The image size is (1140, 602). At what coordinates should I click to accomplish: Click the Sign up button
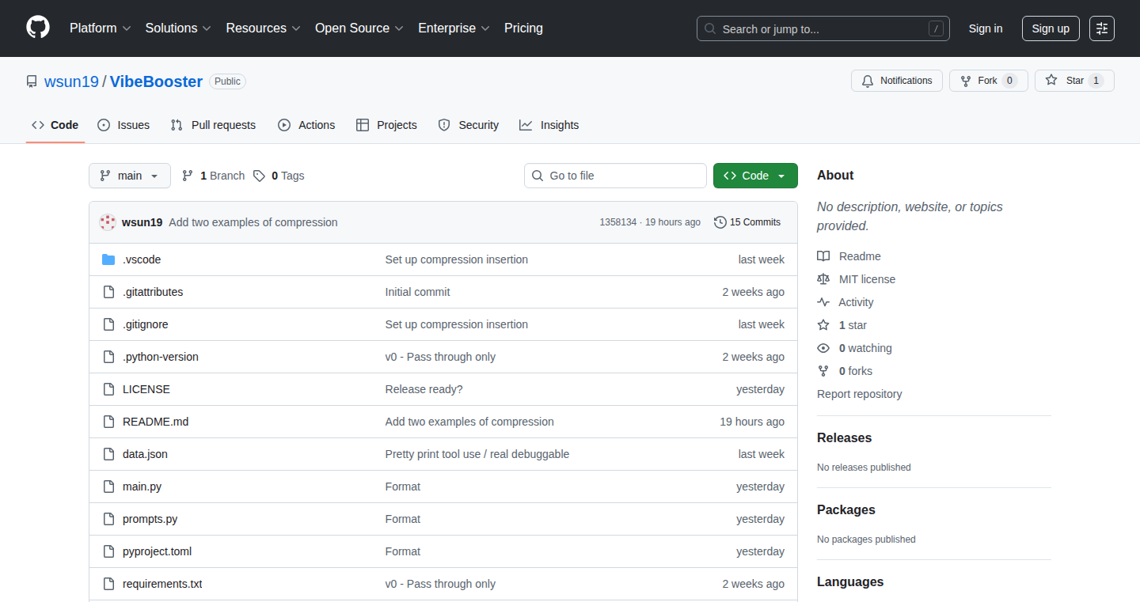point(1051,28)
